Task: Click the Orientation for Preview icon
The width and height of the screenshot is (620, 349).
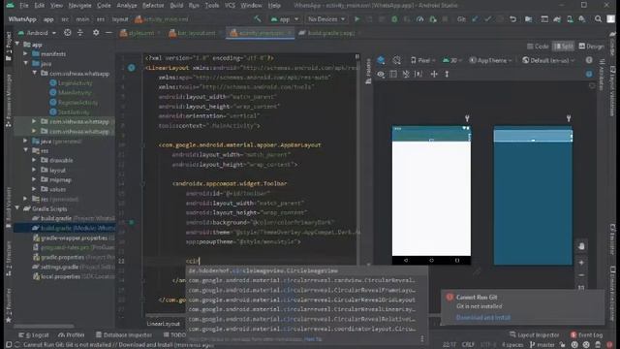Action: (x=396, y=60)
